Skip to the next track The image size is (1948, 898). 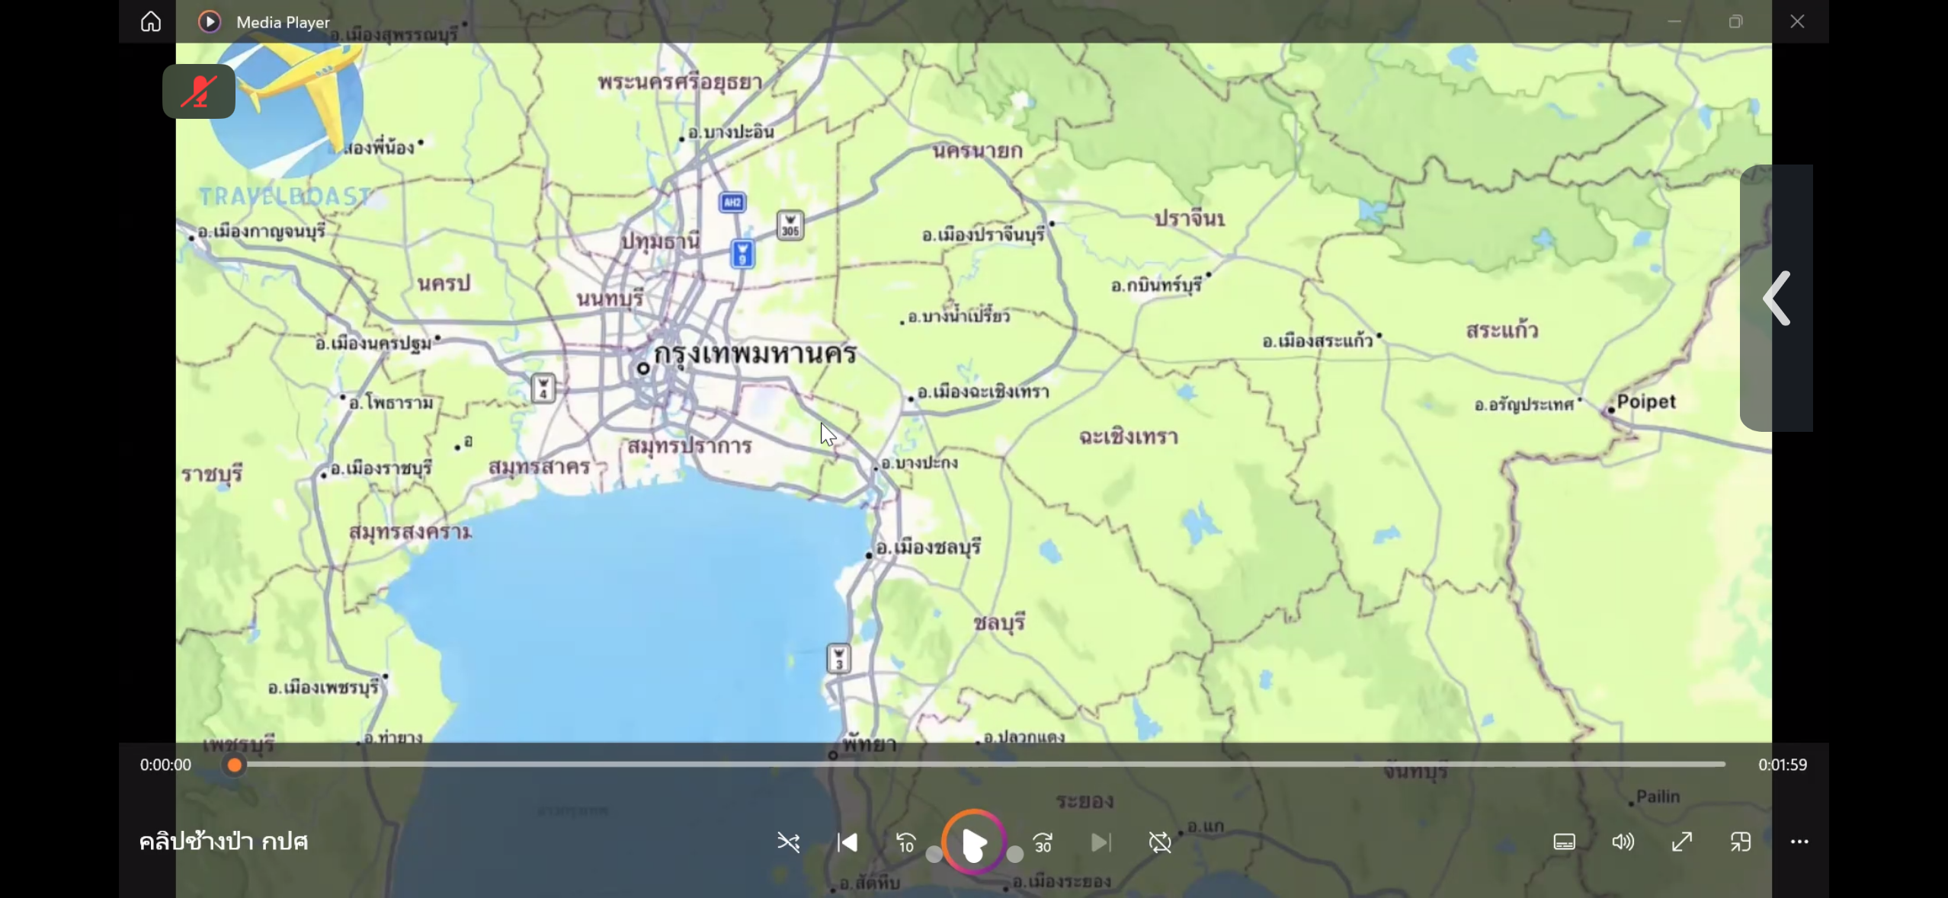(x=1101, y=842)
